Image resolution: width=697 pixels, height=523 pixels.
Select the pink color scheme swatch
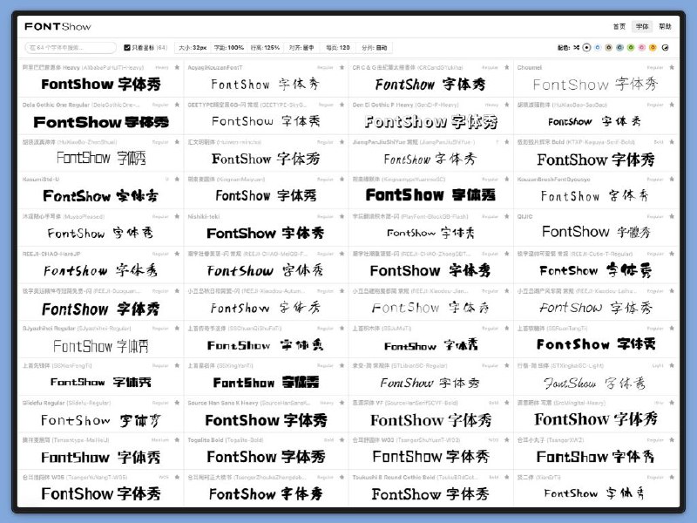642,48
